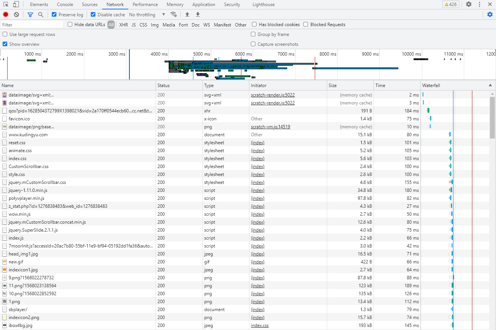Click waterfall bar of qos?pid request
This screenshot has height=330, width=496.
[428, 111]
